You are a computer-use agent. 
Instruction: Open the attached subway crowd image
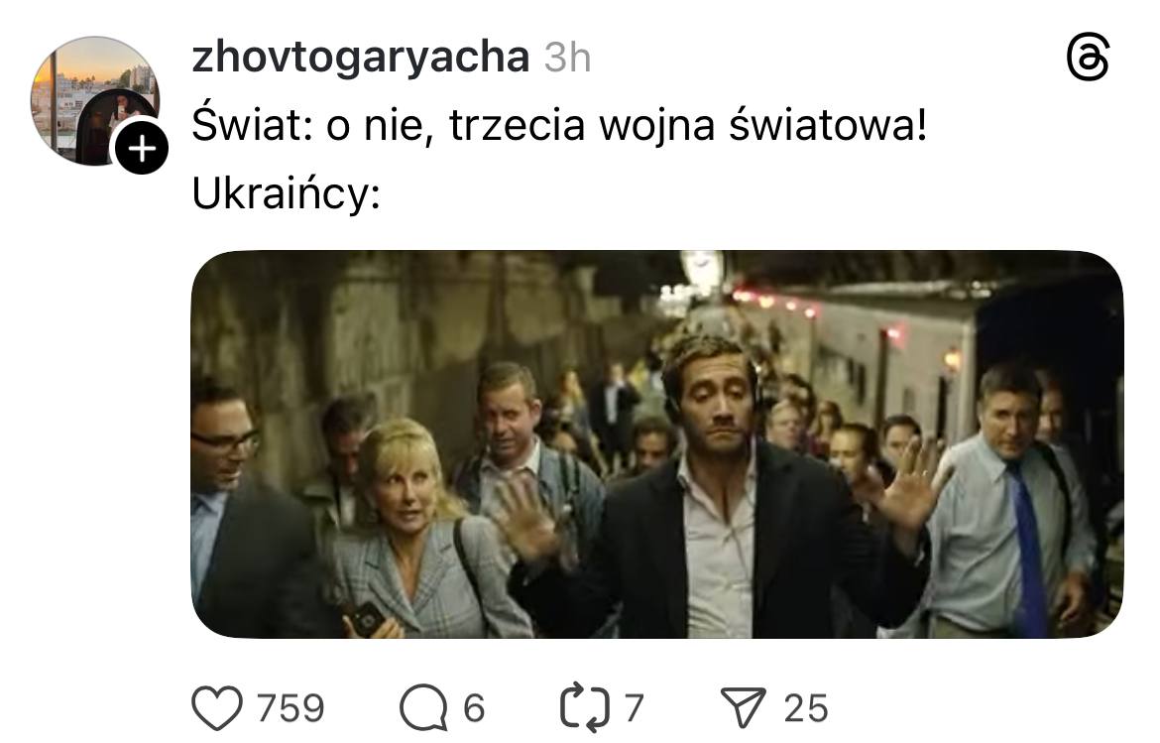(x=657, y=444)
